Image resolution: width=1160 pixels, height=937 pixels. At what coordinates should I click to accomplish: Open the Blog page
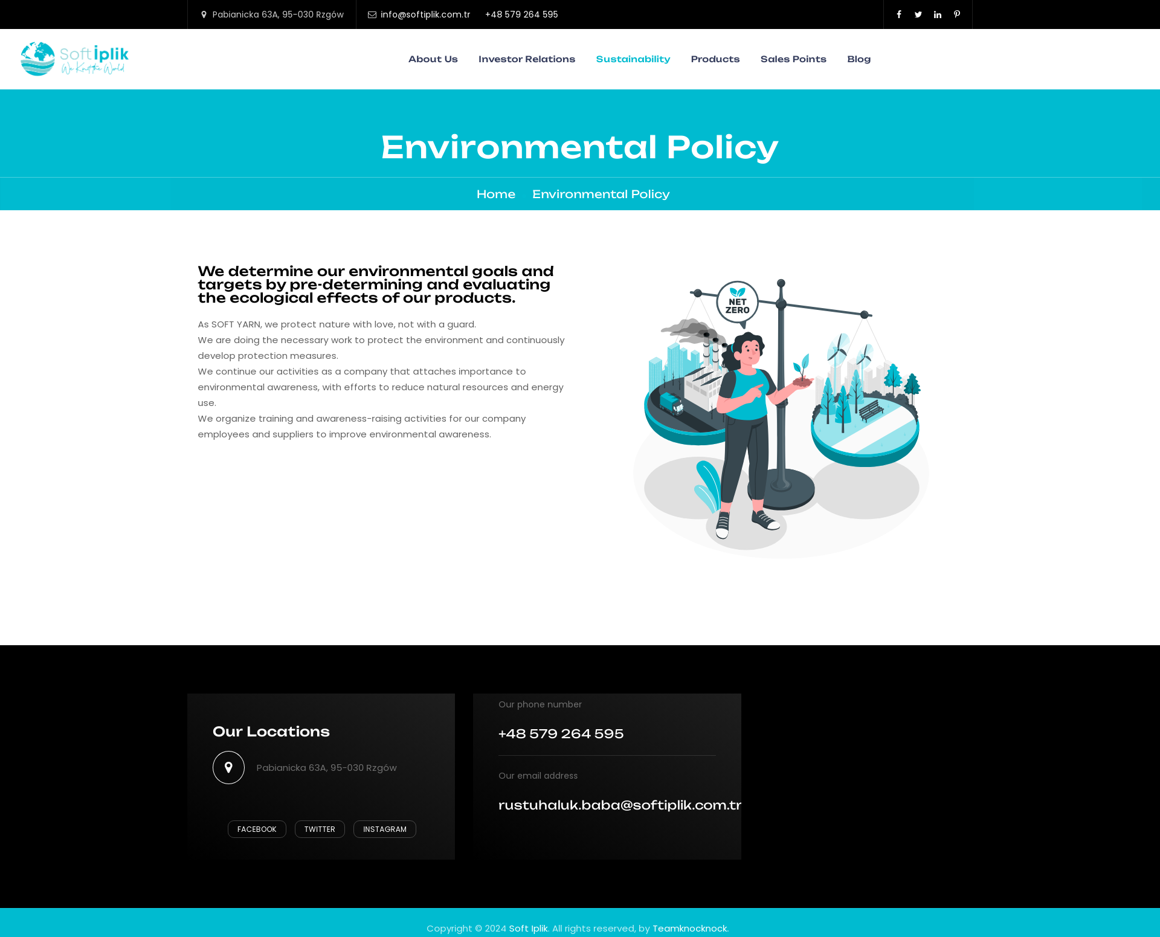pos(859,59)
